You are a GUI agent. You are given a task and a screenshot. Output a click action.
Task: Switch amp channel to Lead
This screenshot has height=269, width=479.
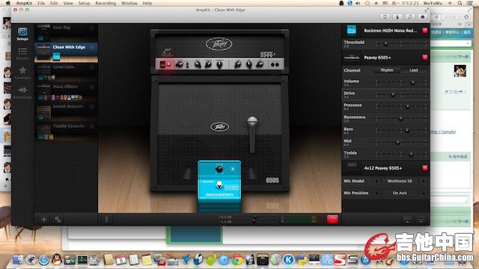pyautogui.click(x=413, y=70)
